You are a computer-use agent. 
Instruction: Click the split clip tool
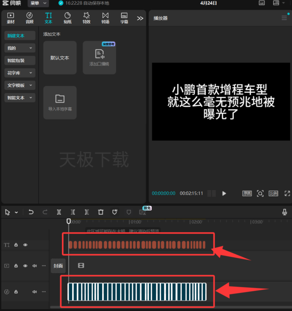[x=59, y=212]
